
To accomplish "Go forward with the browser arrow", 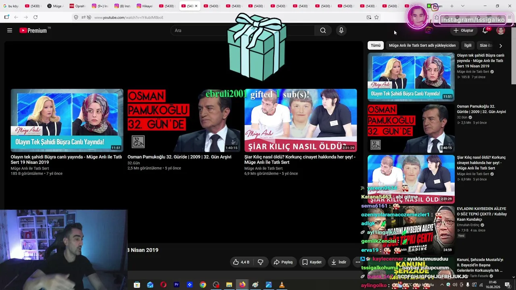I will [x=26, y=17].
